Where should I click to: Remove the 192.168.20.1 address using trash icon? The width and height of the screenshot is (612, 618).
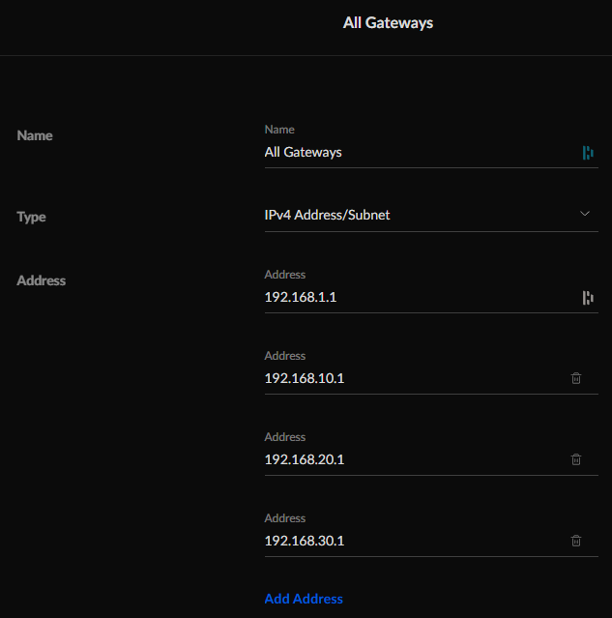pos(576,459)
